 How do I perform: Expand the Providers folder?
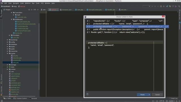pos(9,35)
